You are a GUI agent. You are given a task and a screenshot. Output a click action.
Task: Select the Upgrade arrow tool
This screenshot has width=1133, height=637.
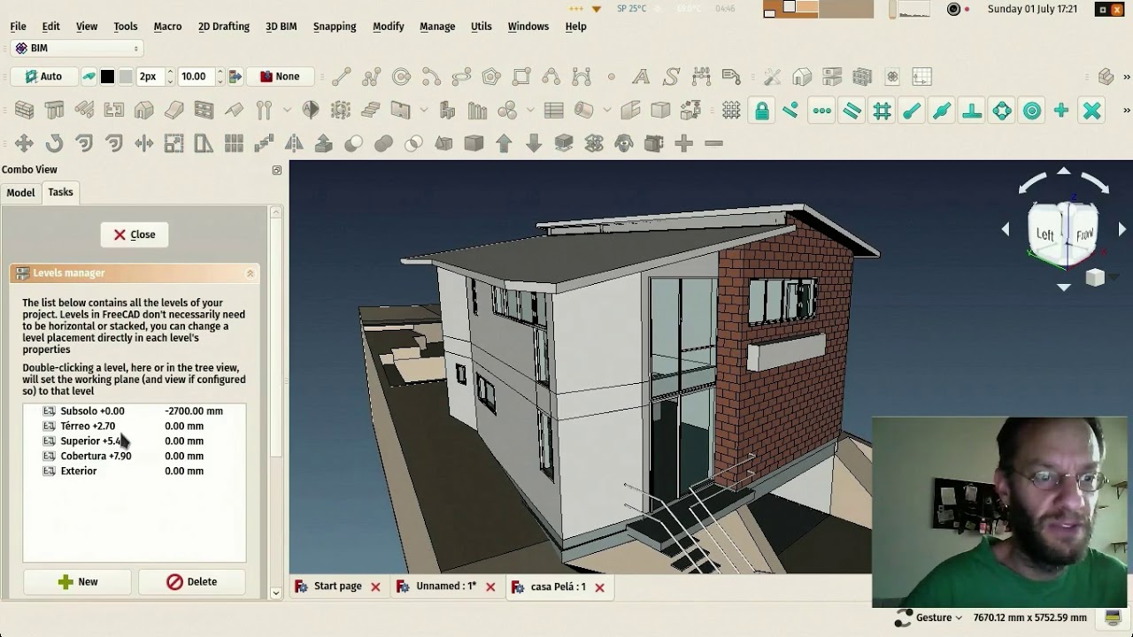(x=504, y=143)
